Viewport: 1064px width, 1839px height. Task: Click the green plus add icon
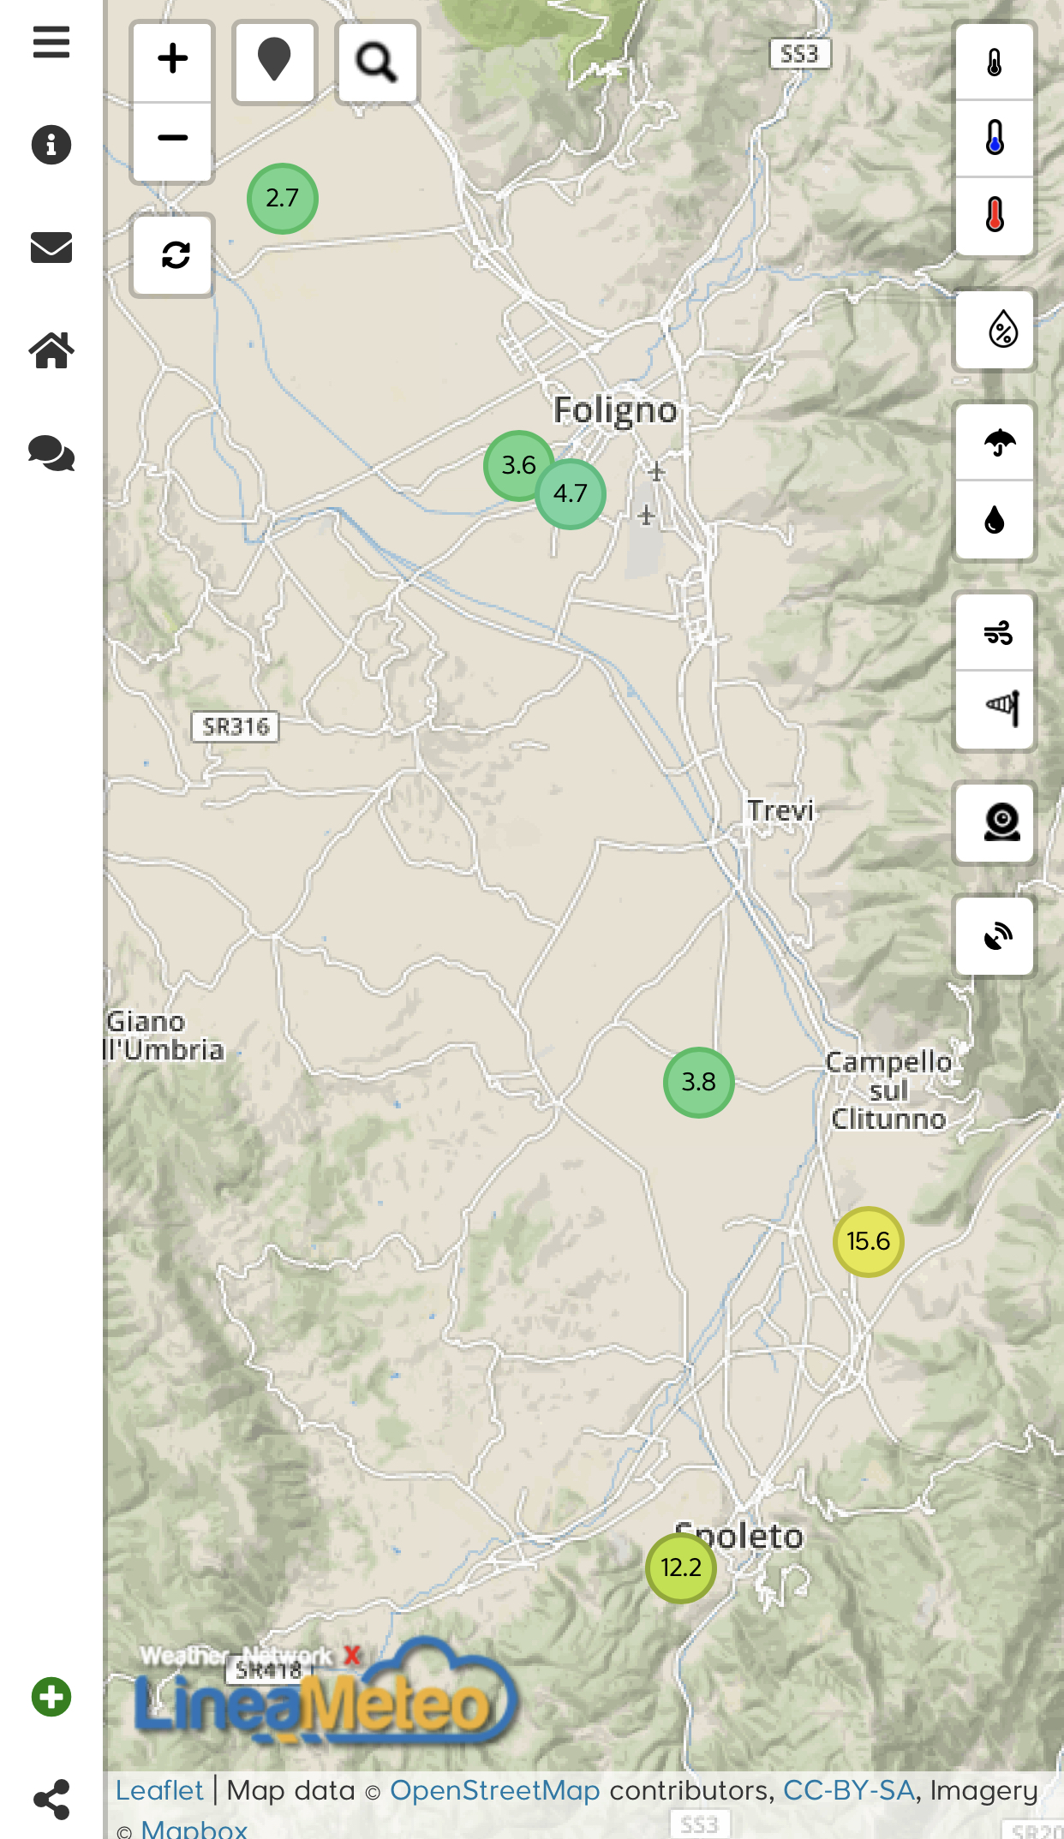point(51,1697)
